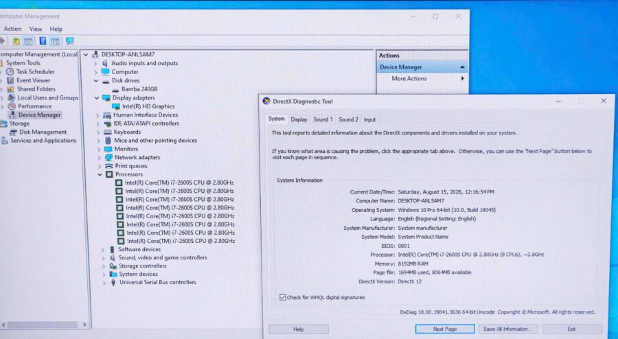Click the Memory value 8192MB RAM

(413, 264)
